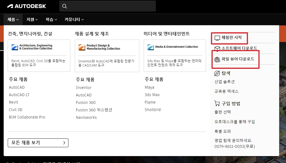Expand the 커뮤니티 menu
Screen dimensions: 286x163
click(x=74, y=19)
